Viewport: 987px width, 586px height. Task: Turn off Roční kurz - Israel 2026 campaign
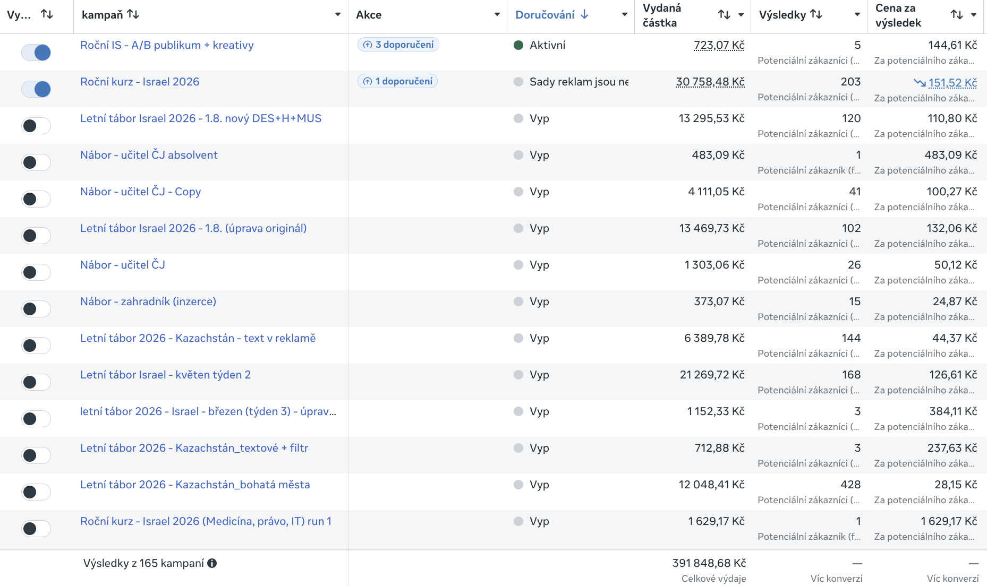[x=36, y=89]
